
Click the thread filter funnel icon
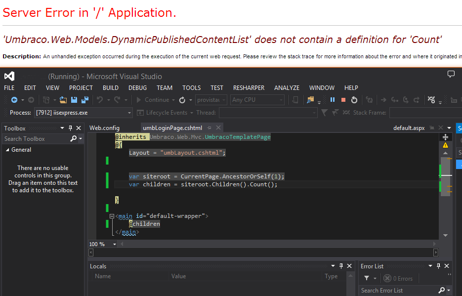click(x=324, y=113)
